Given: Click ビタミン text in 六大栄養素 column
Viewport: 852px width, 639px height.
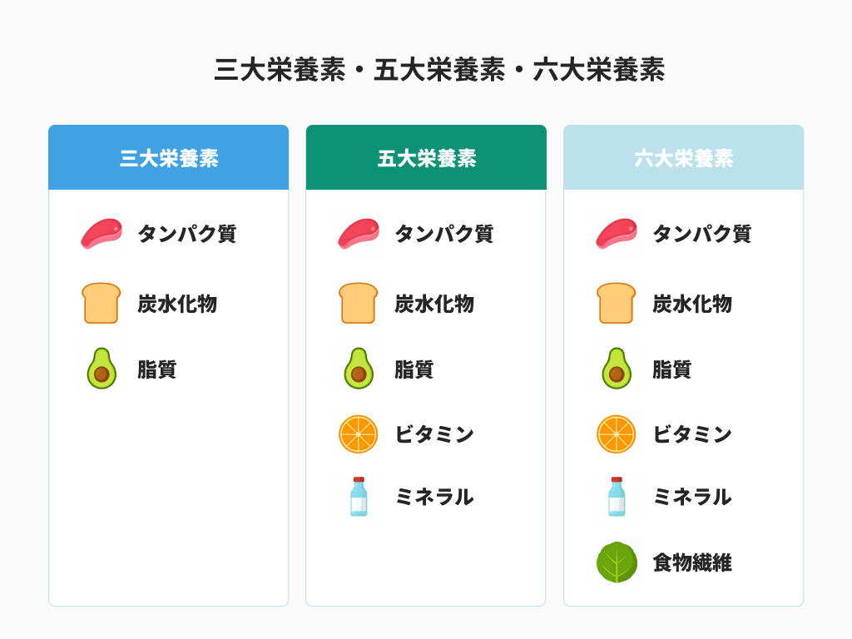Looking at the screenshot, I should 692,434.
